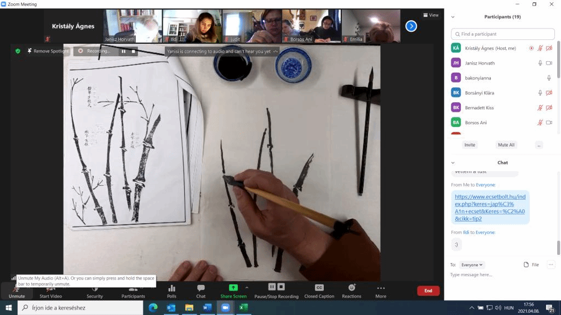Open the chat recipient Everyone dropdown
Screen dimensions: 561x315
(x=472, y=265)
